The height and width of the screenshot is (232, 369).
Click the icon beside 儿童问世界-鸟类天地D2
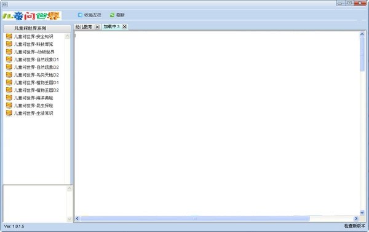[x=9, y=75]
